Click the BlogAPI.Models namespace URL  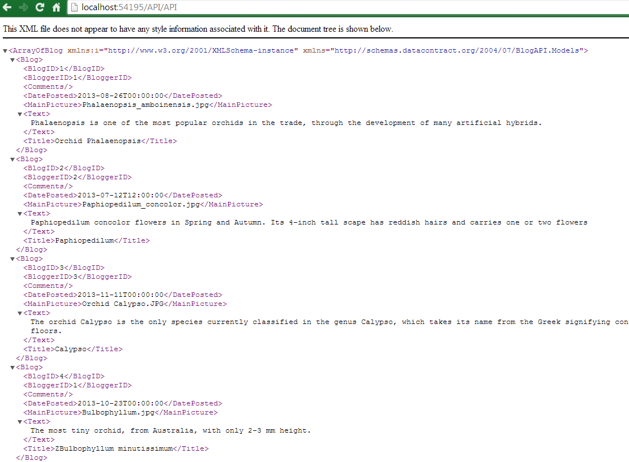457,50
